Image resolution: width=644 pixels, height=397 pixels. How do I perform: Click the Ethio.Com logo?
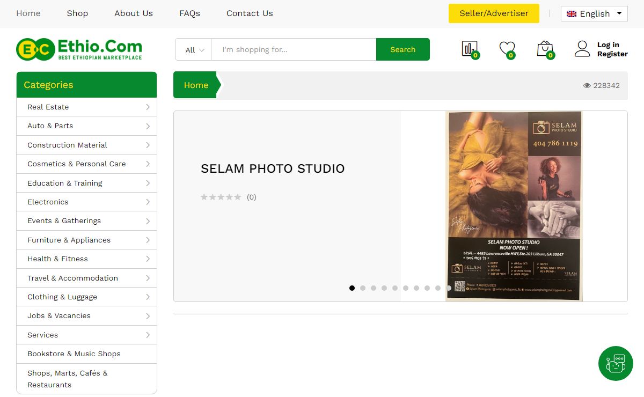tap(79, 49)
